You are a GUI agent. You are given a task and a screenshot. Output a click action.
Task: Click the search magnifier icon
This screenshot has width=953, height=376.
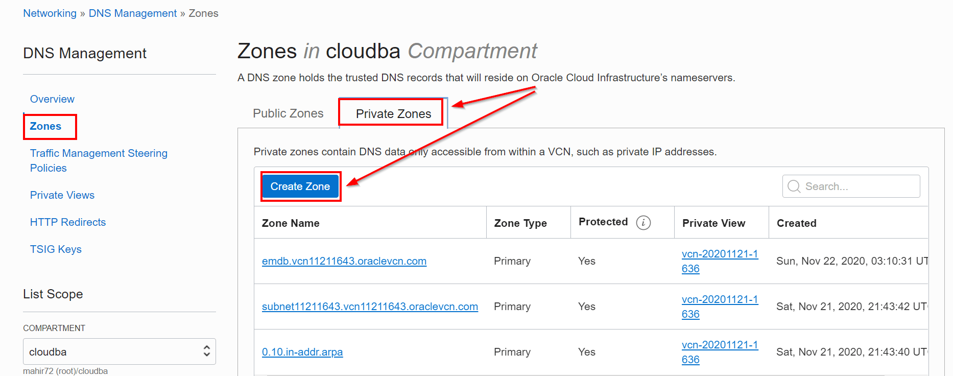(x=794, y=186)
